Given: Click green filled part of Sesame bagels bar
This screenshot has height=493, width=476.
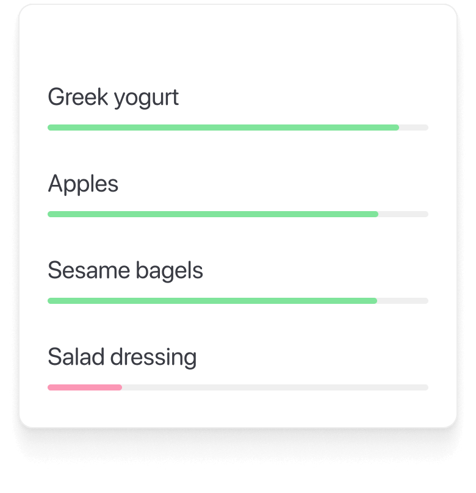Looking at the screenshot, I should (212, 301).
